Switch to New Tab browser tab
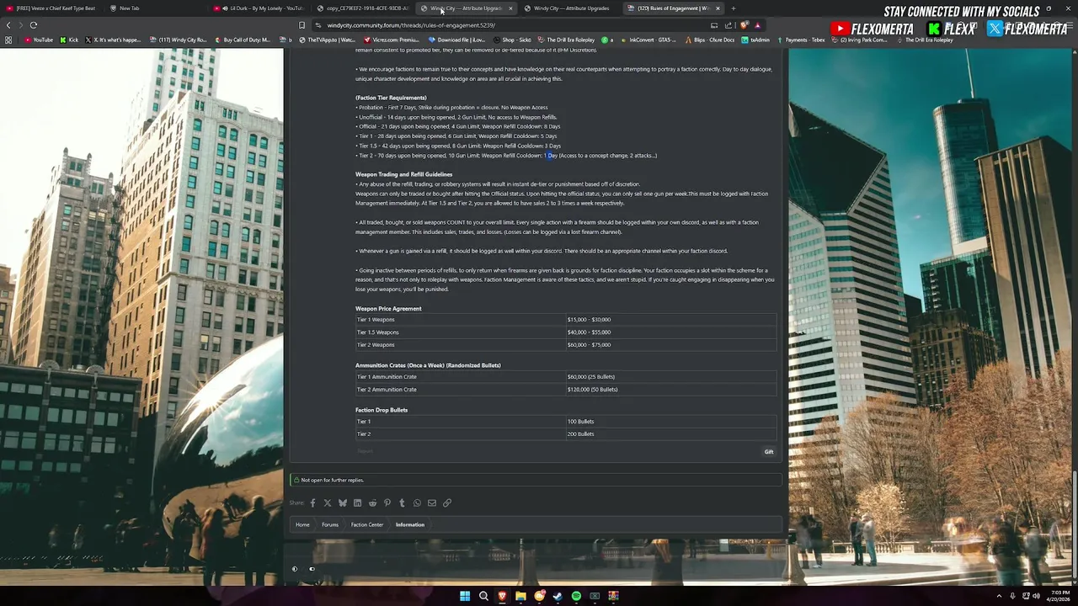 coord(125,8)
